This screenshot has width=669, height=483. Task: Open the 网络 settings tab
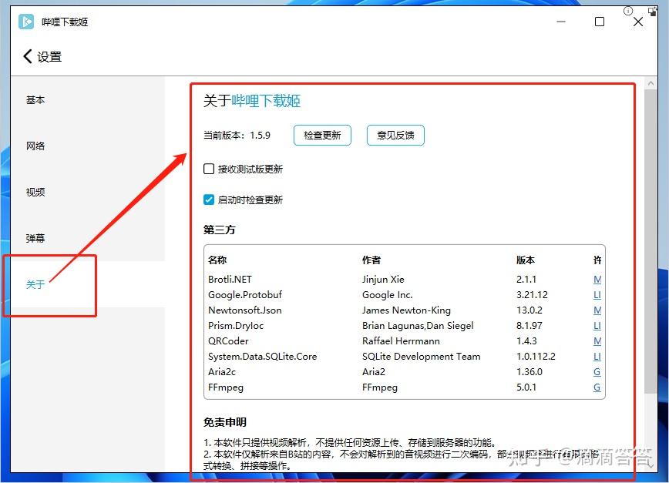[35, 146]
